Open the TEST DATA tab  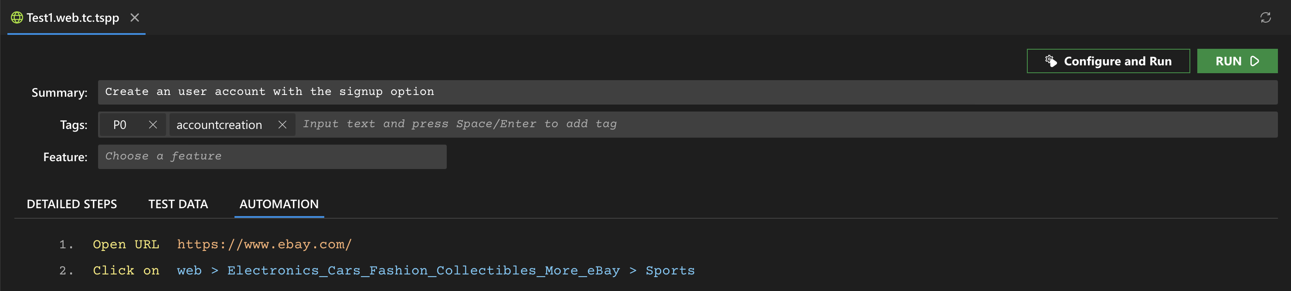point(178,204)
